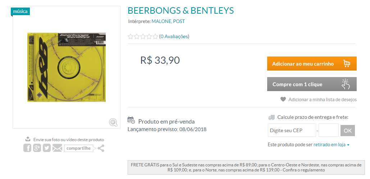Click the heart wishlist icon
The height and width of the screenshot is (179, 370).
(283, 99)
